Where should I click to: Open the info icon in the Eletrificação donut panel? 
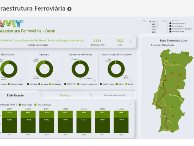(22, 80)
